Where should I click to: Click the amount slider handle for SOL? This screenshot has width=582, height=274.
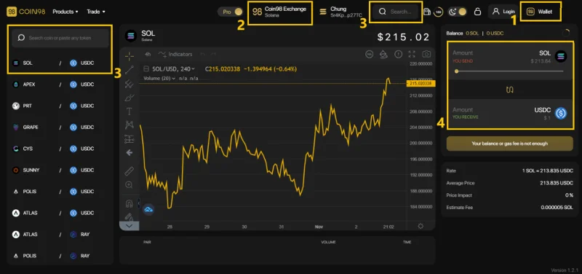tap(457, 71)
